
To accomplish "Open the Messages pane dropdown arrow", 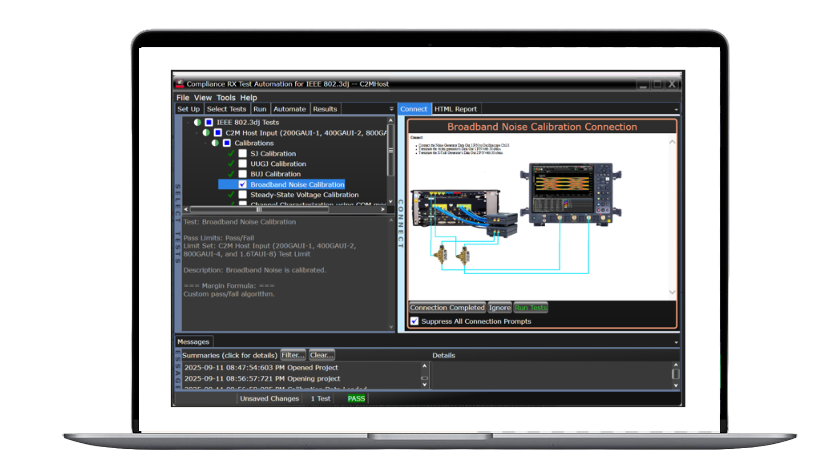I will click(676, 342).
